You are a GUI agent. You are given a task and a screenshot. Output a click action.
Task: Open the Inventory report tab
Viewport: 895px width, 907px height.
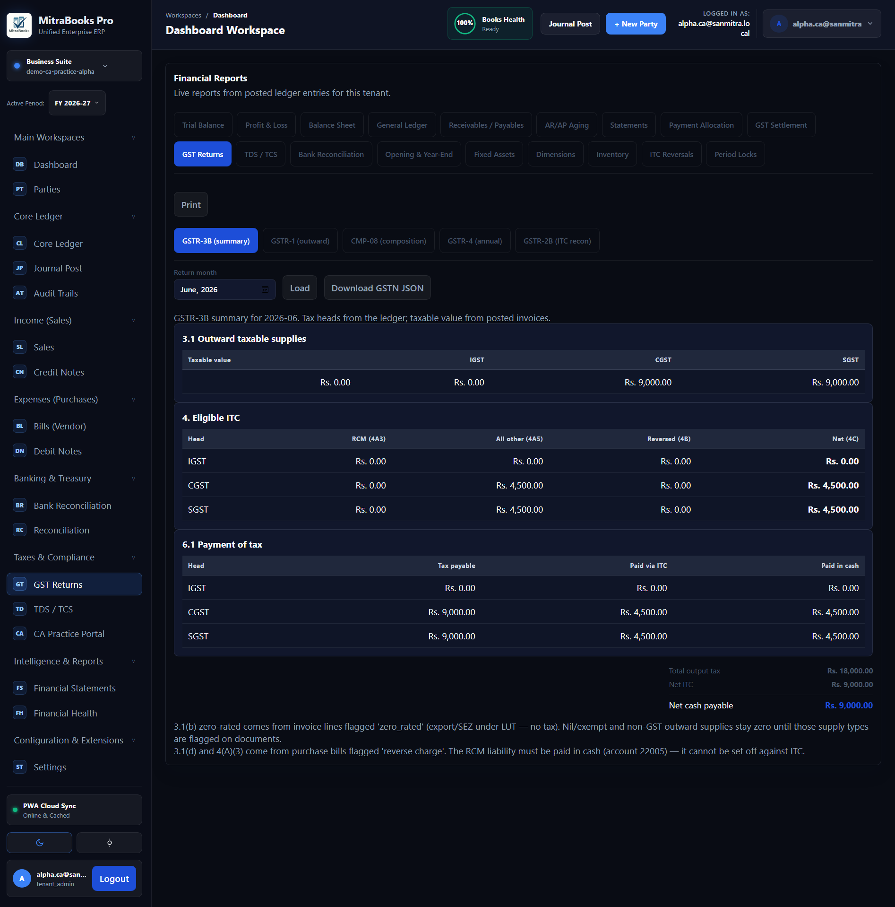pos(612,154)
